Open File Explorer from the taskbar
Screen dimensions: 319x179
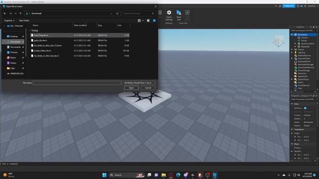point(163,175)
